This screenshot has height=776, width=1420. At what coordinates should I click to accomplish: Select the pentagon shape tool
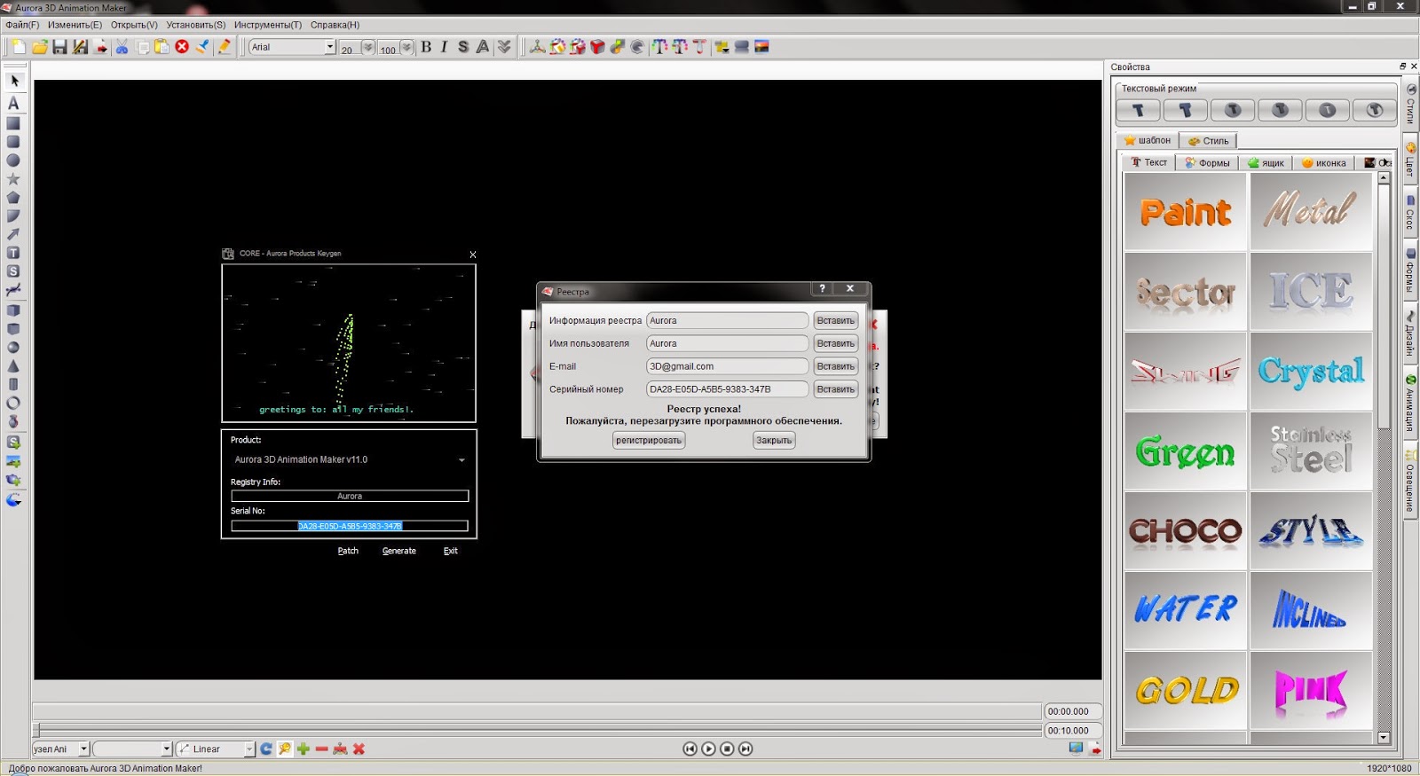(x=13, y=198)
